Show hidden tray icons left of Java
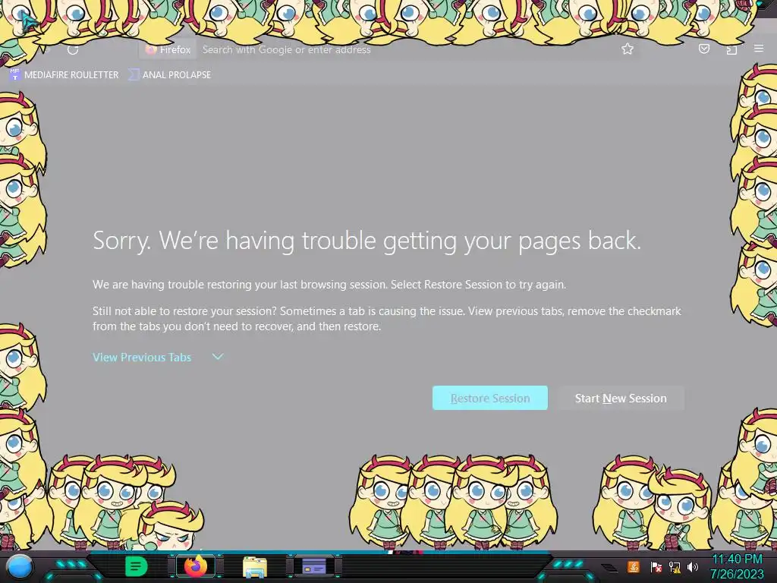The image size is (777, 583). (610, 567)
